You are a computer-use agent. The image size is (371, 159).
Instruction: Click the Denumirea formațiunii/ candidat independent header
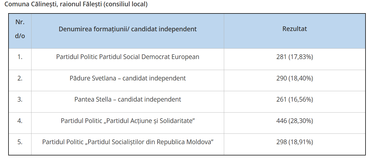128,29
